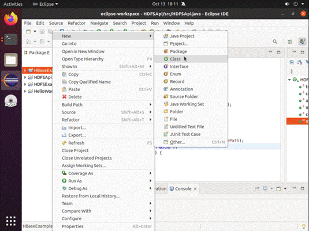Open the Navigate menu in the menu bar
The height and width of the screenshot is (231, 309).
(x=99, y=23)
